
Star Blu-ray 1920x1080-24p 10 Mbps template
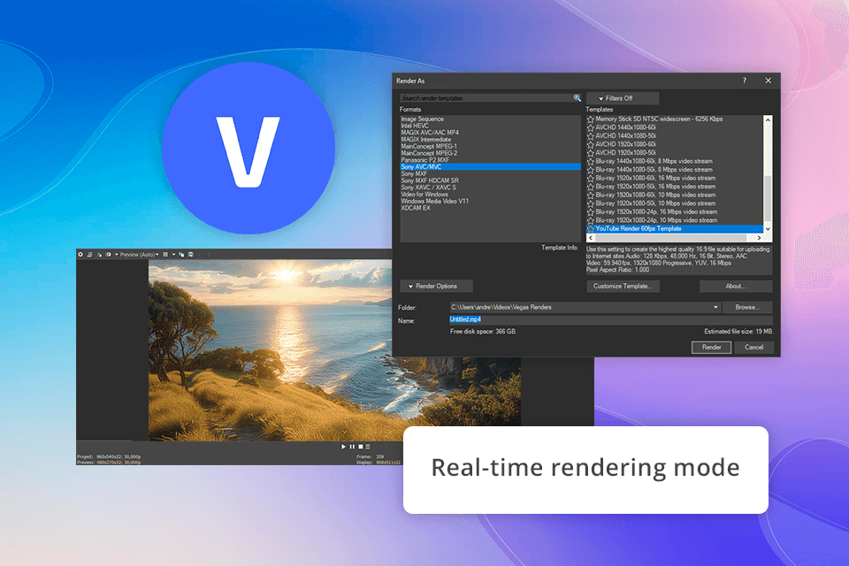click(591, 220)
